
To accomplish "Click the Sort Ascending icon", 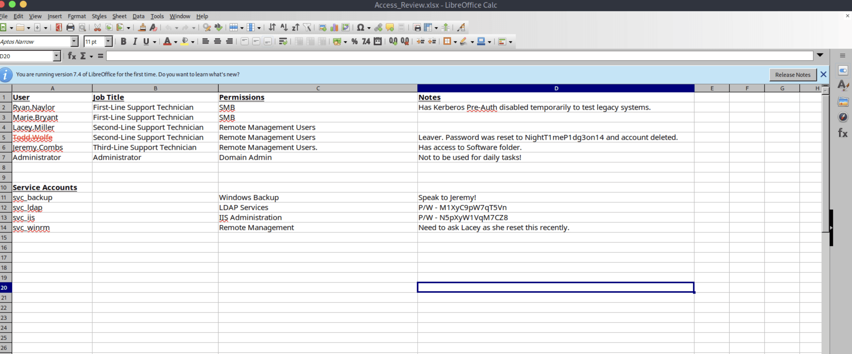I will point(284,28).
